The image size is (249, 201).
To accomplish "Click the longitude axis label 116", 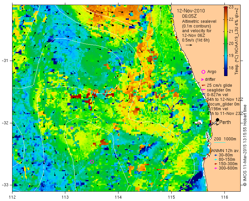I will coord(224,197).
